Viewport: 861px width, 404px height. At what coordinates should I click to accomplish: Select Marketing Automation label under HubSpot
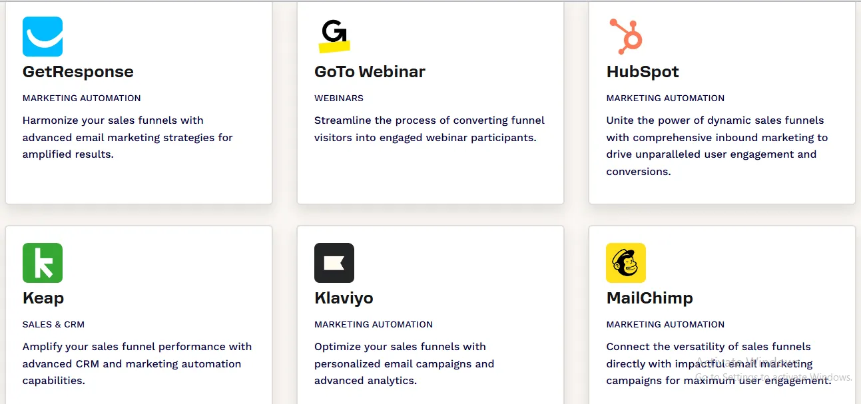665,99
